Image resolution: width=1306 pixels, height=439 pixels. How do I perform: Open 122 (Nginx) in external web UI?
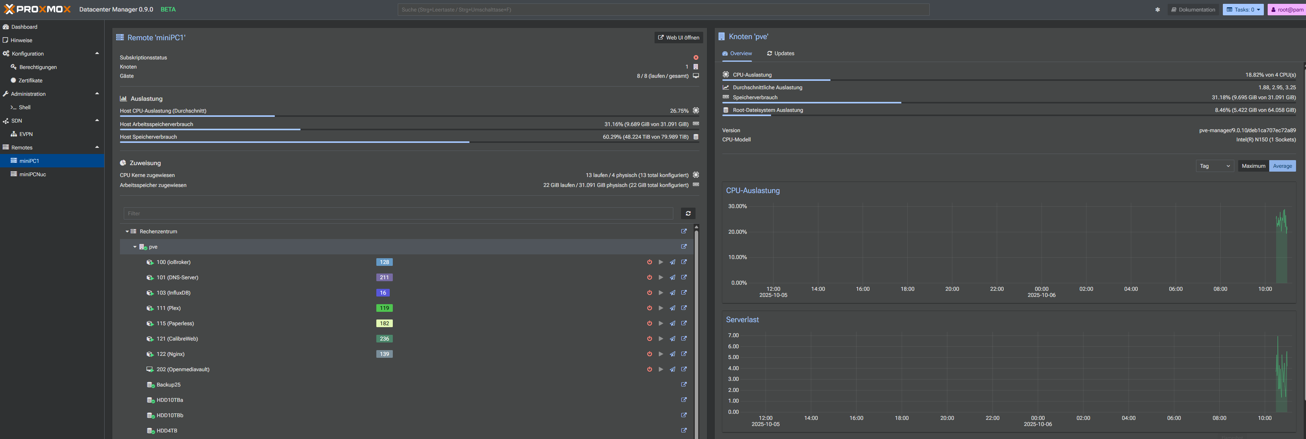[x=684, y=354]
